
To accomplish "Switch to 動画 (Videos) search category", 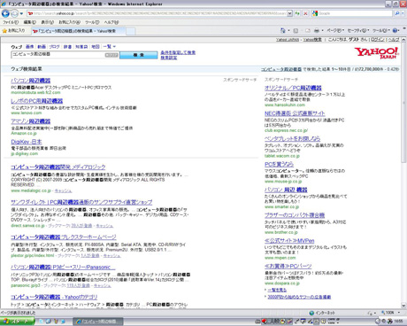I will (42, 47).
